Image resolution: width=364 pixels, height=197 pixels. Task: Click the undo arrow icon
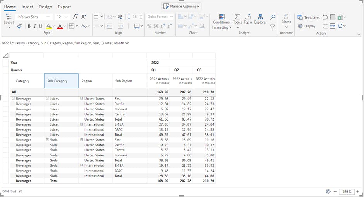pos(325,17)
